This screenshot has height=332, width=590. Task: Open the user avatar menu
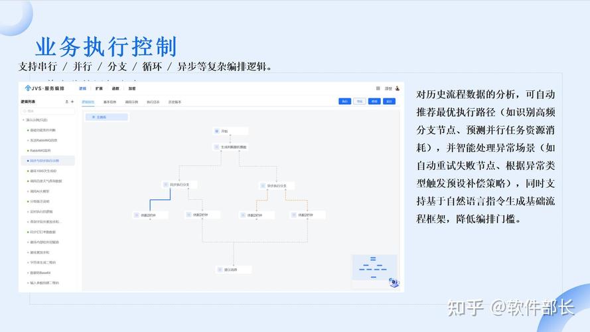click(x=398, y=88)
